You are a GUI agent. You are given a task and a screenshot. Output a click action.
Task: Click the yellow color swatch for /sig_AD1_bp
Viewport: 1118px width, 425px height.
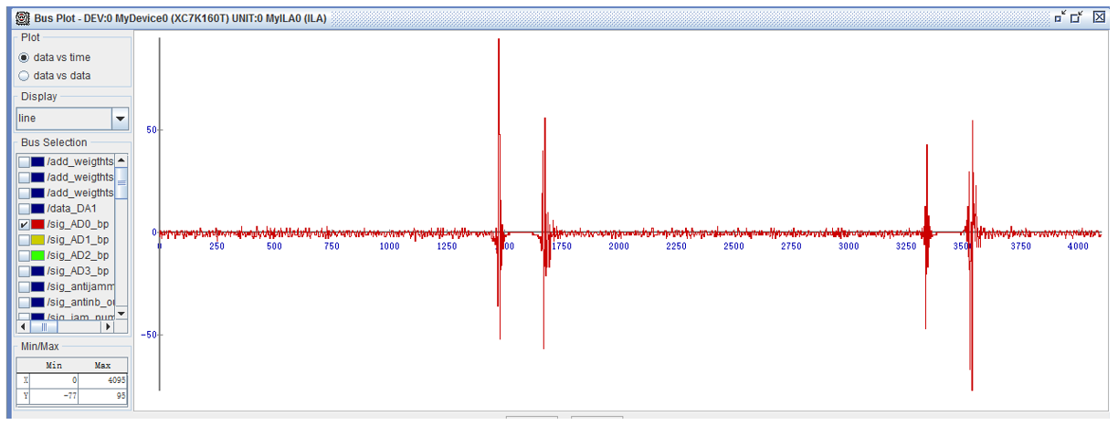tap(37, 239)
